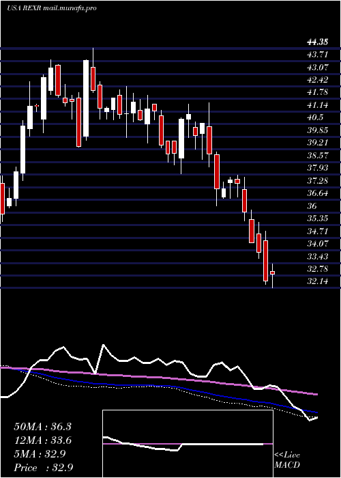The width and height of the screenshot is (341, 478).
Task: Select the 37.28 price axis label
Action: click(317, 181)
